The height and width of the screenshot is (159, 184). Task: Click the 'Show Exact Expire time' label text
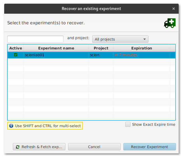[x=154, y=125]
